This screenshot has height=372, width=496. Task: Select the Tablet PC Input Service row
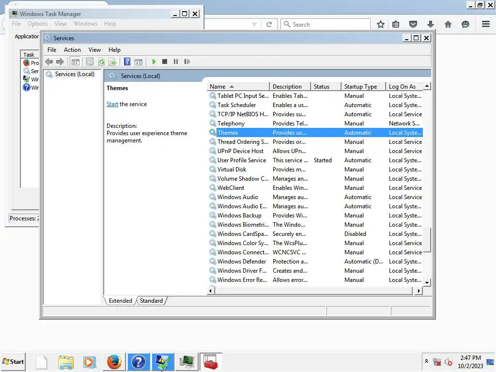click(315, 96)
